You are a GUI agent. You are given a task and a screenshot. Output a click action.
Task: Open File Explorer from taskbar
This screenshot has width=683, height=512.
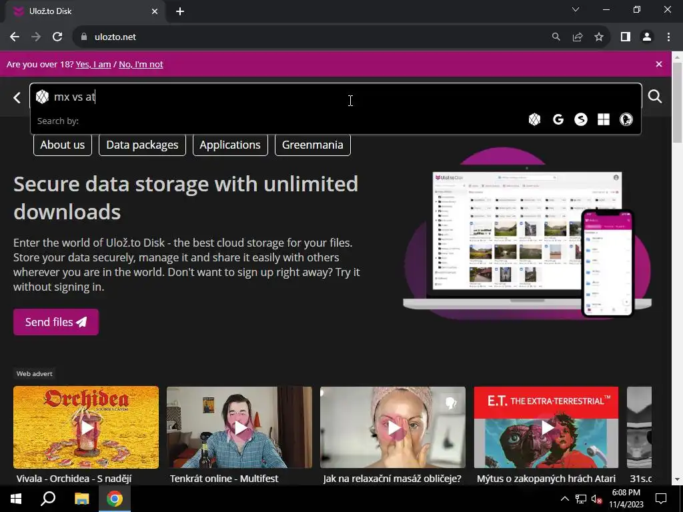(81, 499)
